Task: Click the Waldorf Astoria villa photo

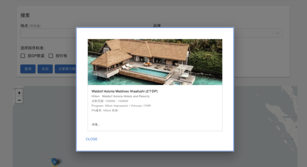Action: [x=155, y=62]
